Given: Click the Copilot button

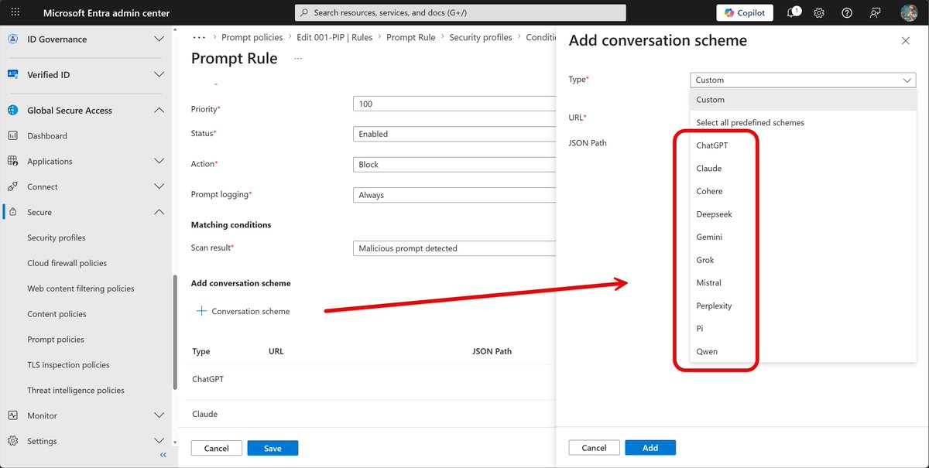Looking at the screenshot, I should [x=745, y=12].
